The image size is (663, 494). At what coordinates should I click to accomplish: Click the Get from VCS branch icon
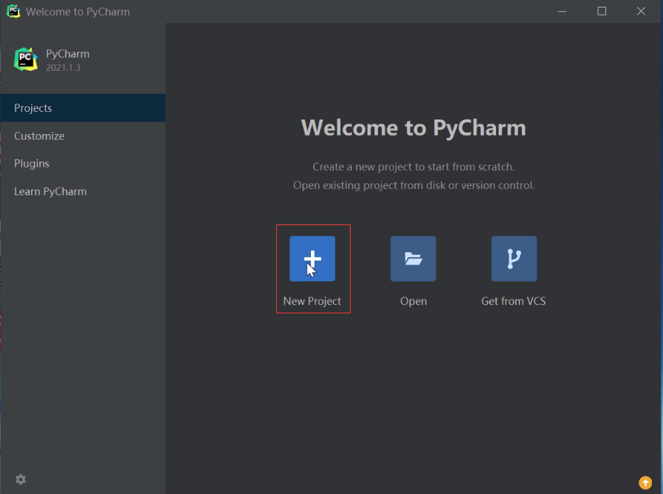click(513, 258)
